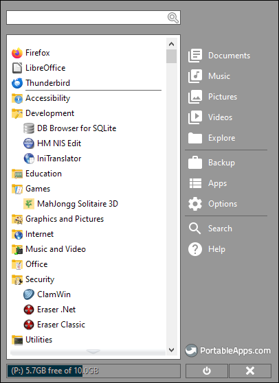
Task: Click the Music label
Action: point(219,76)
